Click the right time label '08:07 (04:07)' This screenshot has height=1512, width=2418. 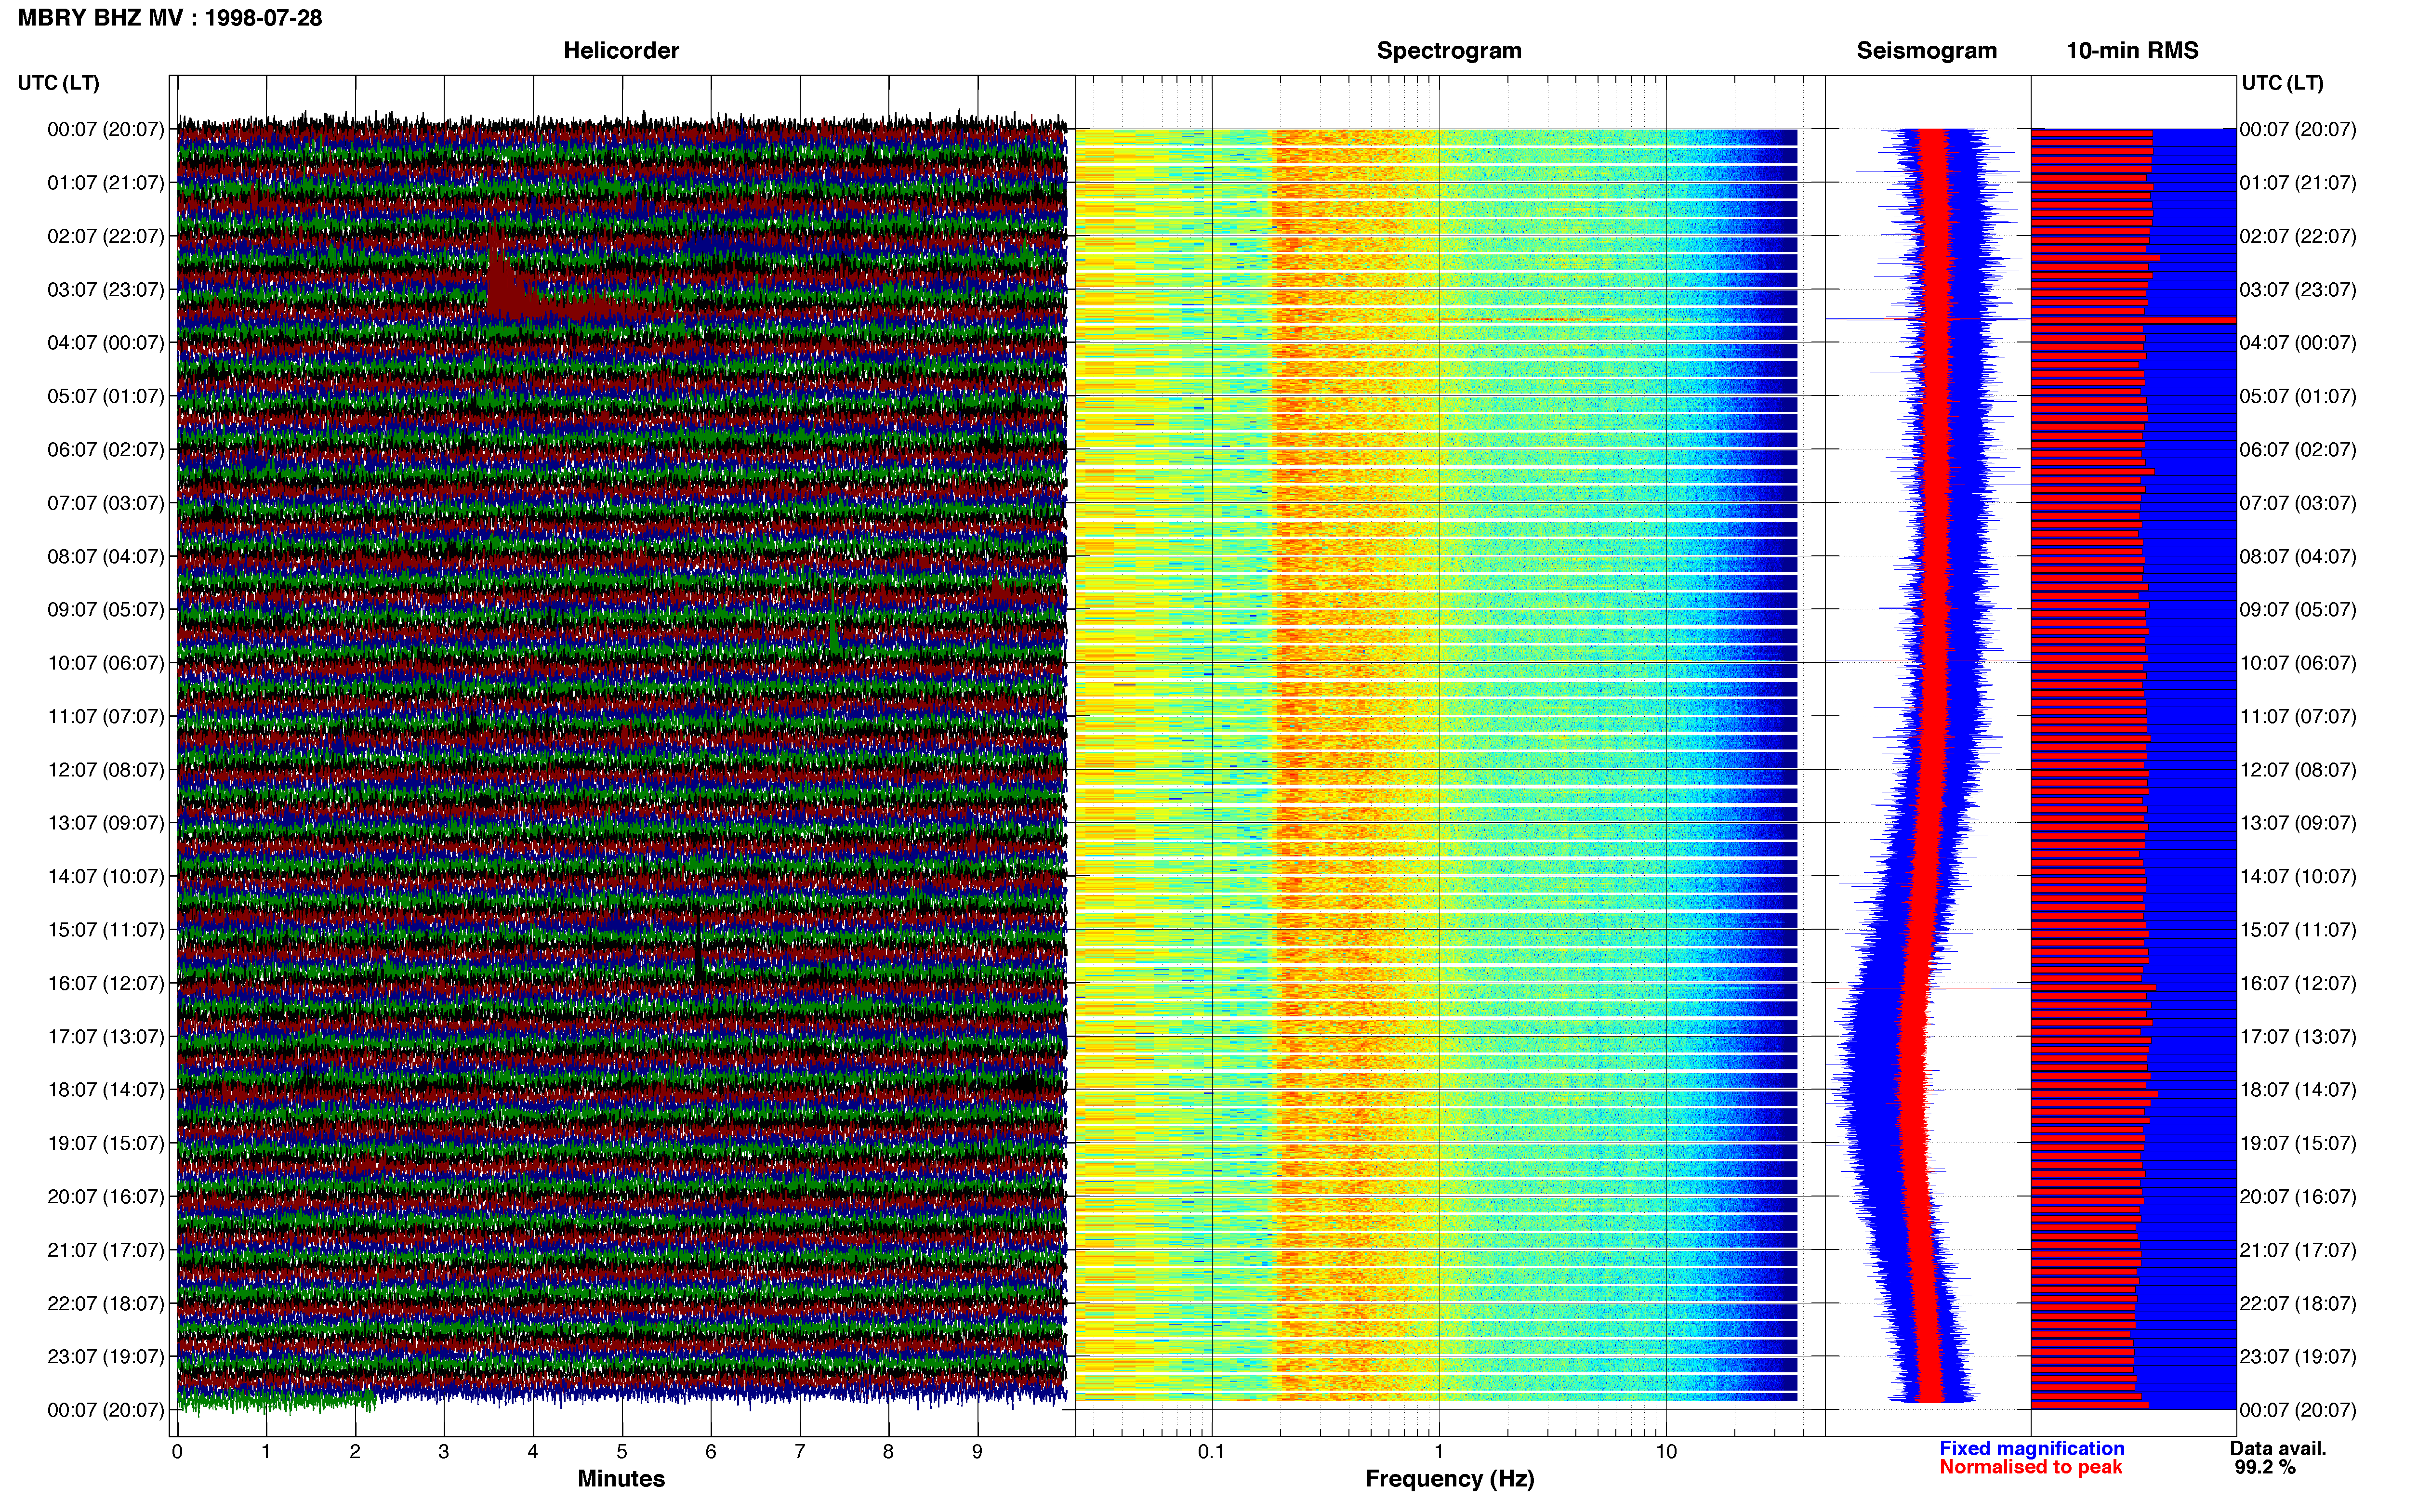pyautogui.click(x=2298, y=557)
